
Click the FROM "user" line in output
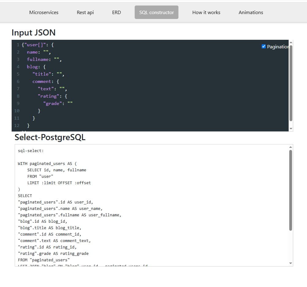[x=40, y=177]
